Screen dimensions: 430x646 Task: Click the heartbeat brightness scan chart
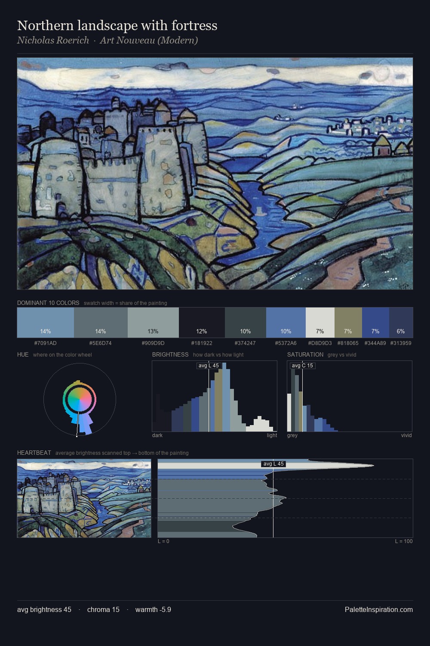click(285, 498)
